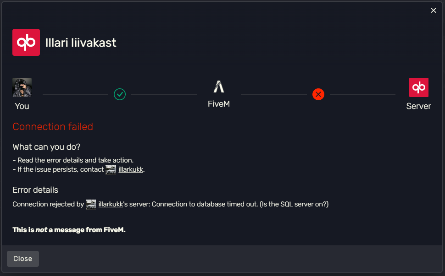
Task: Open illarkukk link in error details
Action: tap(111, 204)
